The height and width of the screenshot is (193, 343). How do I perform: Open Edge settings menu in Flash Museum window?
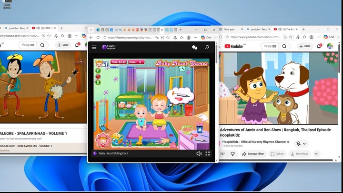(196, 38)
